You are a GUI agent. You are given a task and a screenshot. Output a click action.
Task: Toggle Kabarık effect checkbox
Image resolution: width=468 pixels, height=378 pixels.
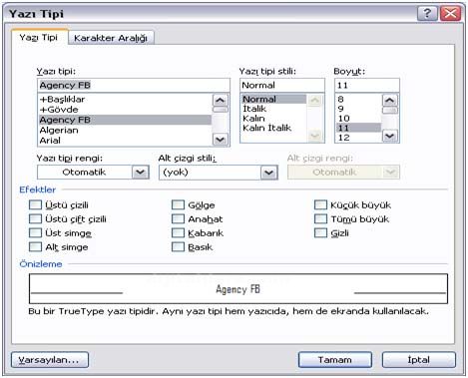pyautogui.click(x=178, y=232)
